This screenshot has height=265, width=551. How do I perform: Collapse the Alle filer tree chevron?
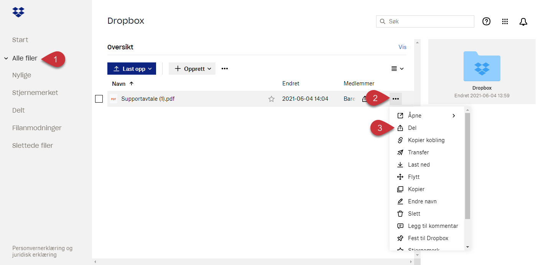pos(6,59)
